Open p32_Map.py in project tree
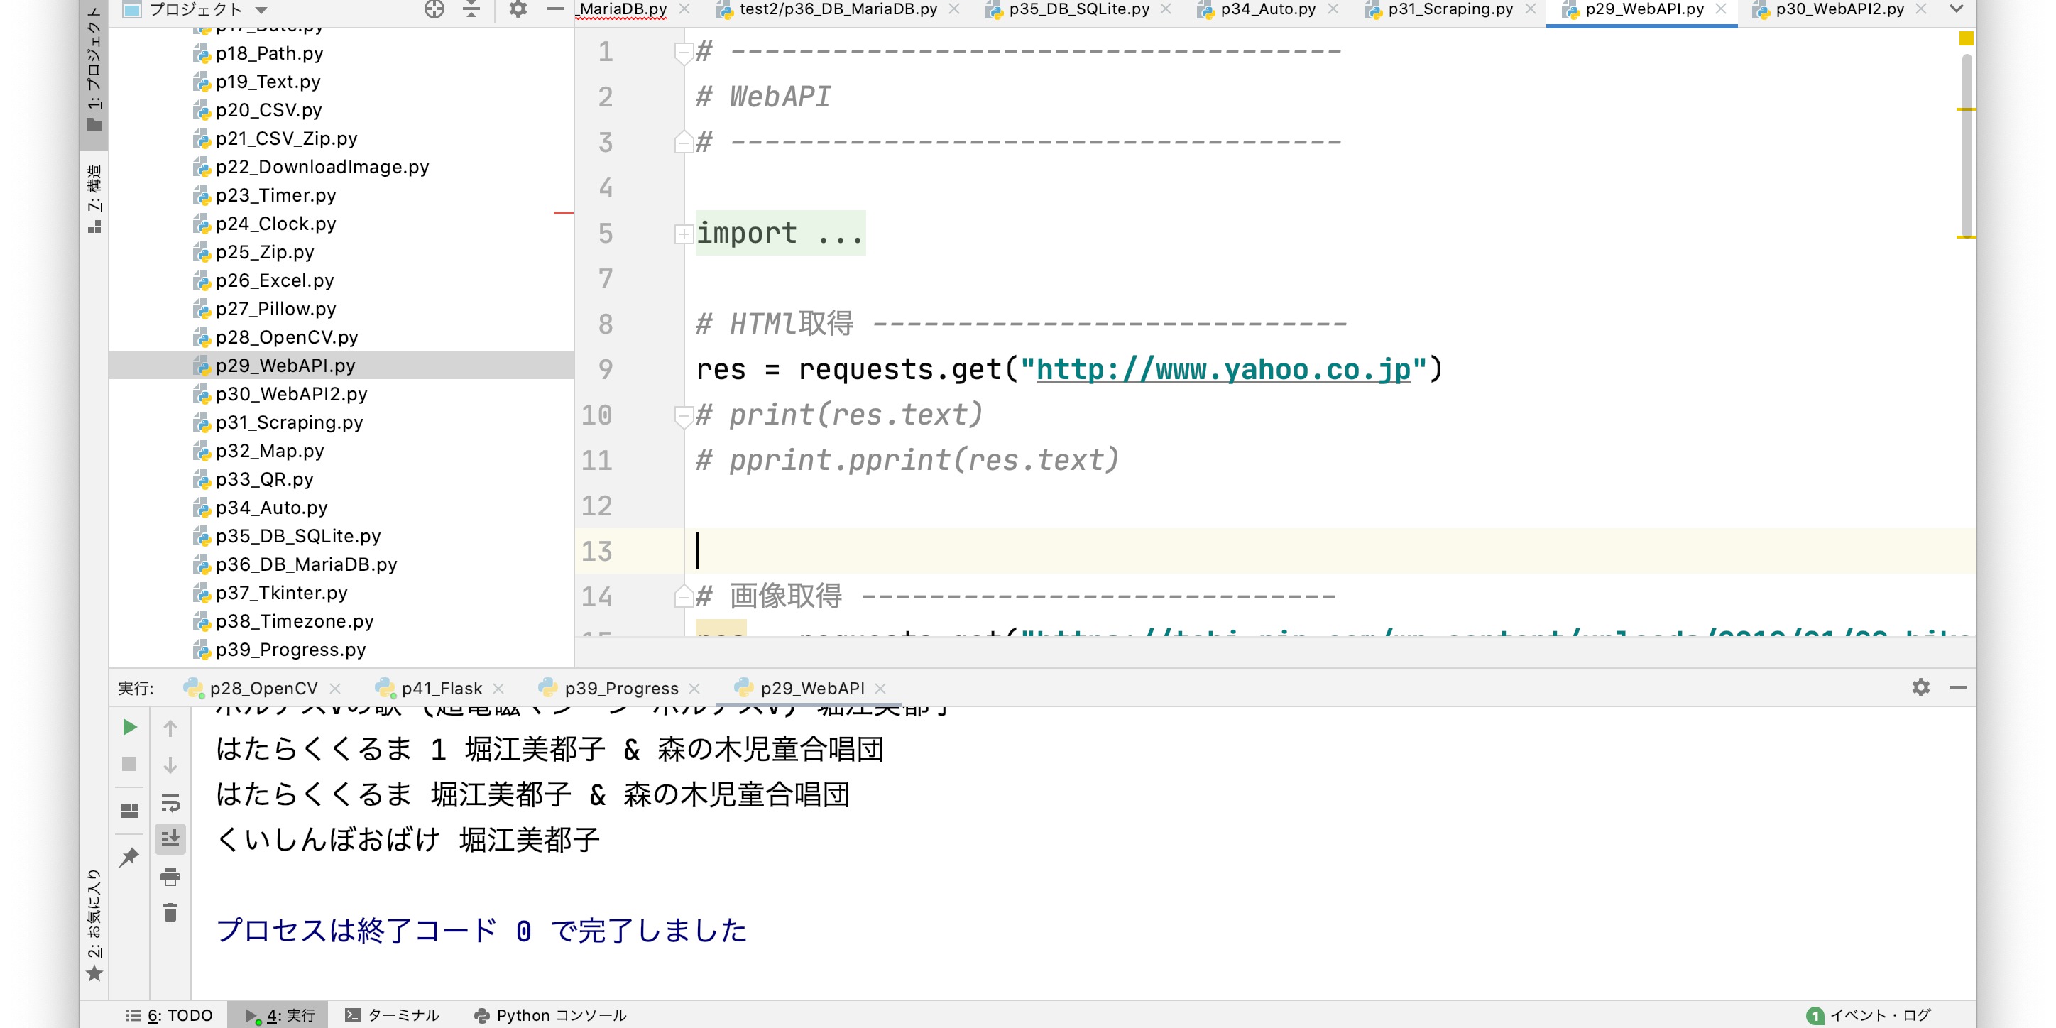The height and width of the screenshot is (1028, 2056). click(270, 451)
